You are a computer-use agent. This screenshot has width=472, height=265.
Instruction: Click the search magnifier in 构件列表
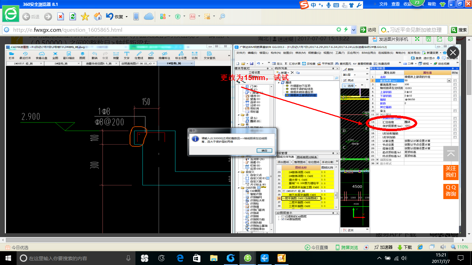coord(337,78)
